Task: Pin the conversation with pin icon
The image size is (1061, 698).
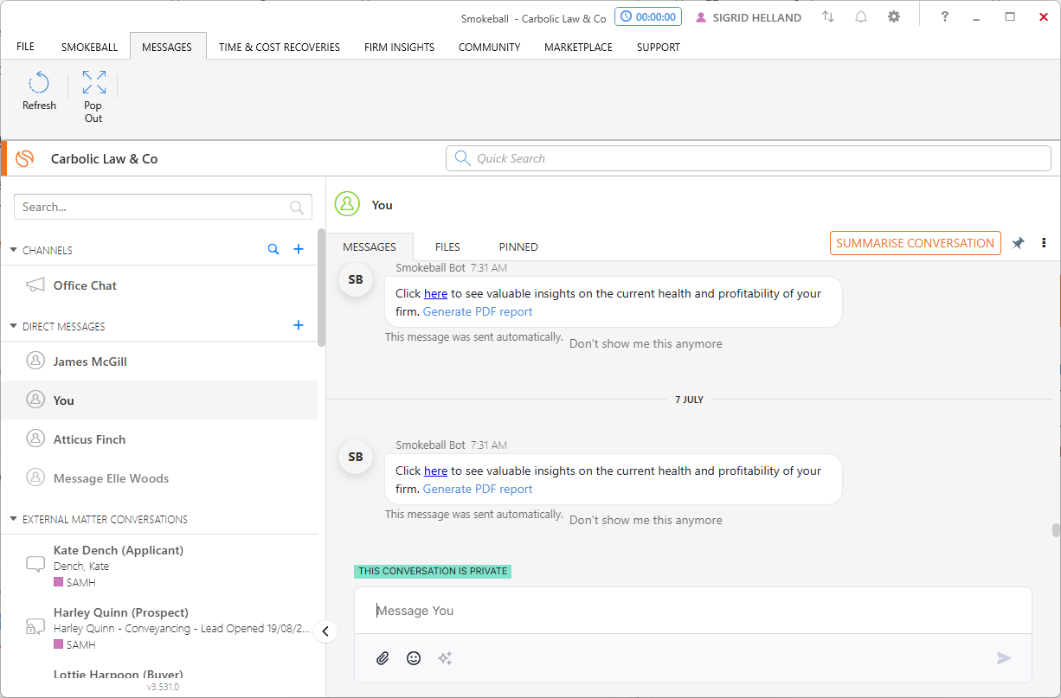Action: pos(1019,243)
